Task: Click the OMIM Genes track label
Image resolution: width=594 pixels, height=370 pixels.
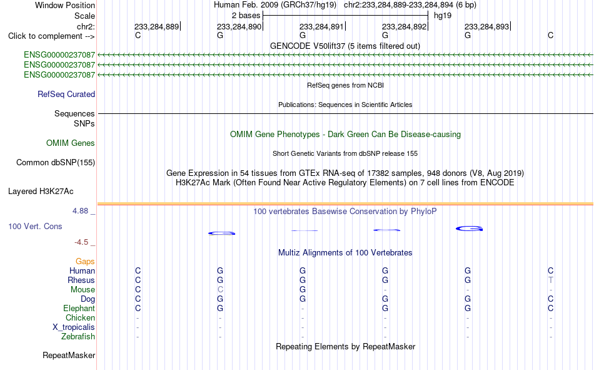Action: click(71, 143)
